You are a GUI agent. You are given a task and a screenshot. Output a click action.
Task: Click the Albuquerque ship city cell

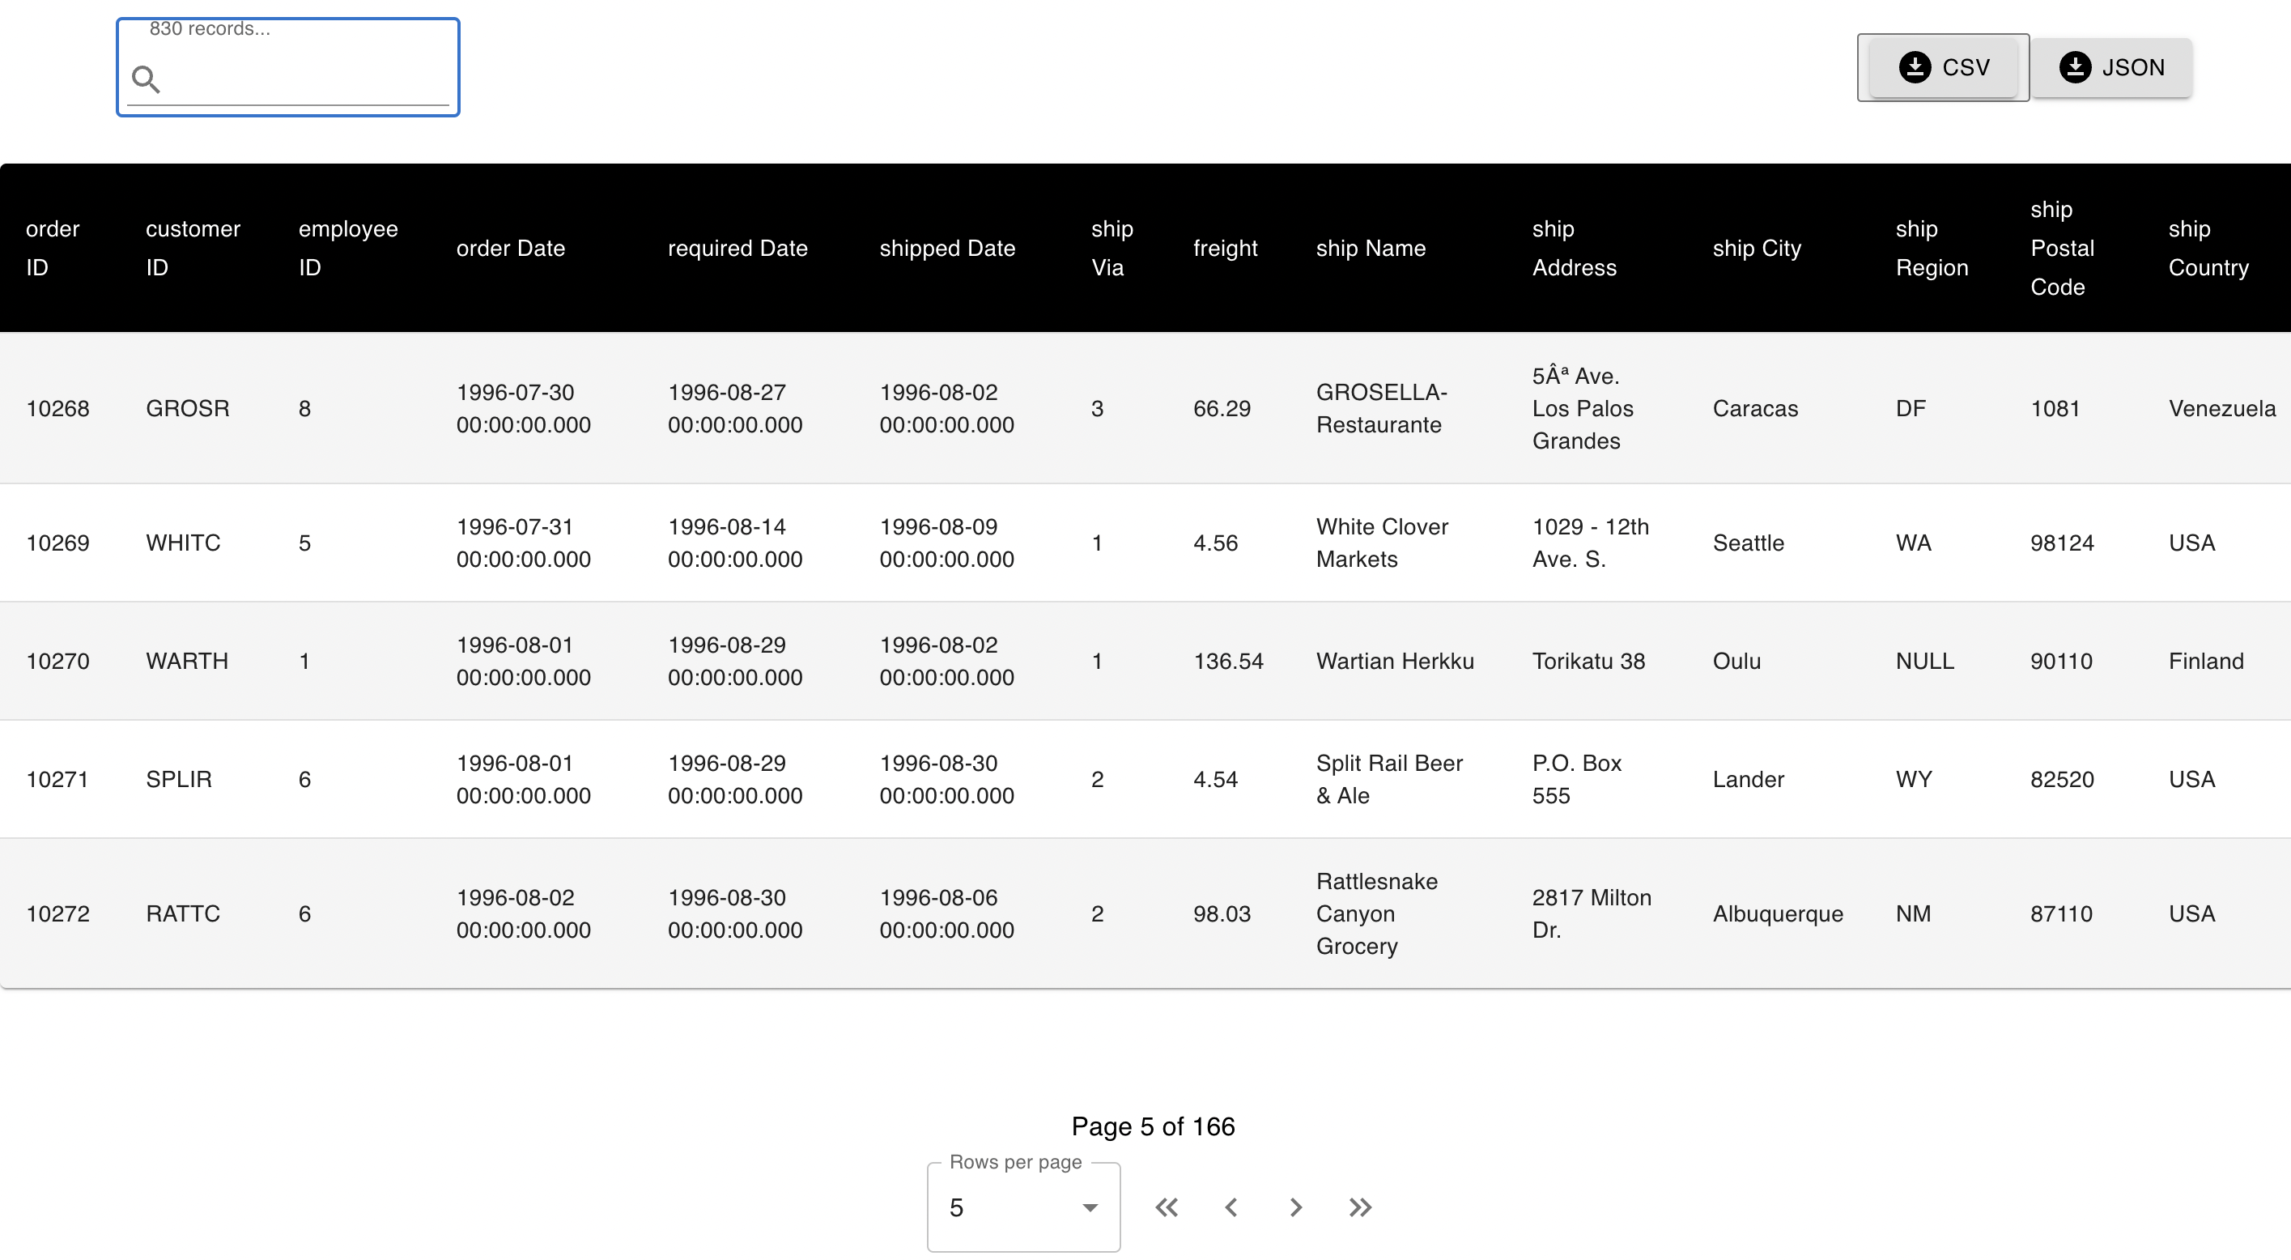[1777, 914]
